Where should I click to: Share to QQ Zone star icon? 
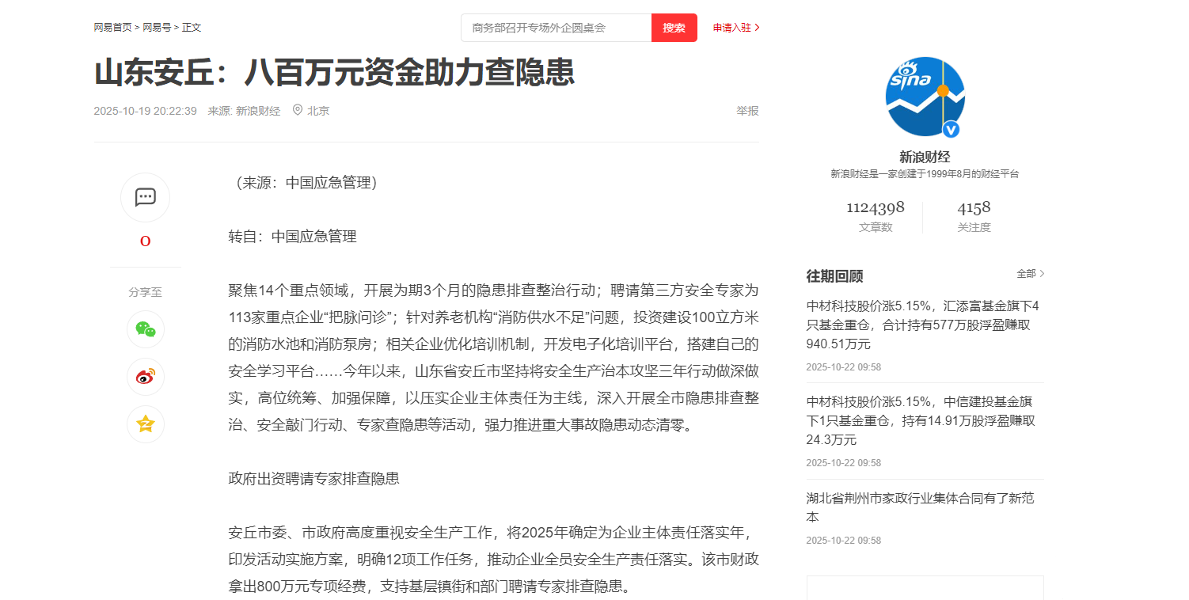[145, 424]
